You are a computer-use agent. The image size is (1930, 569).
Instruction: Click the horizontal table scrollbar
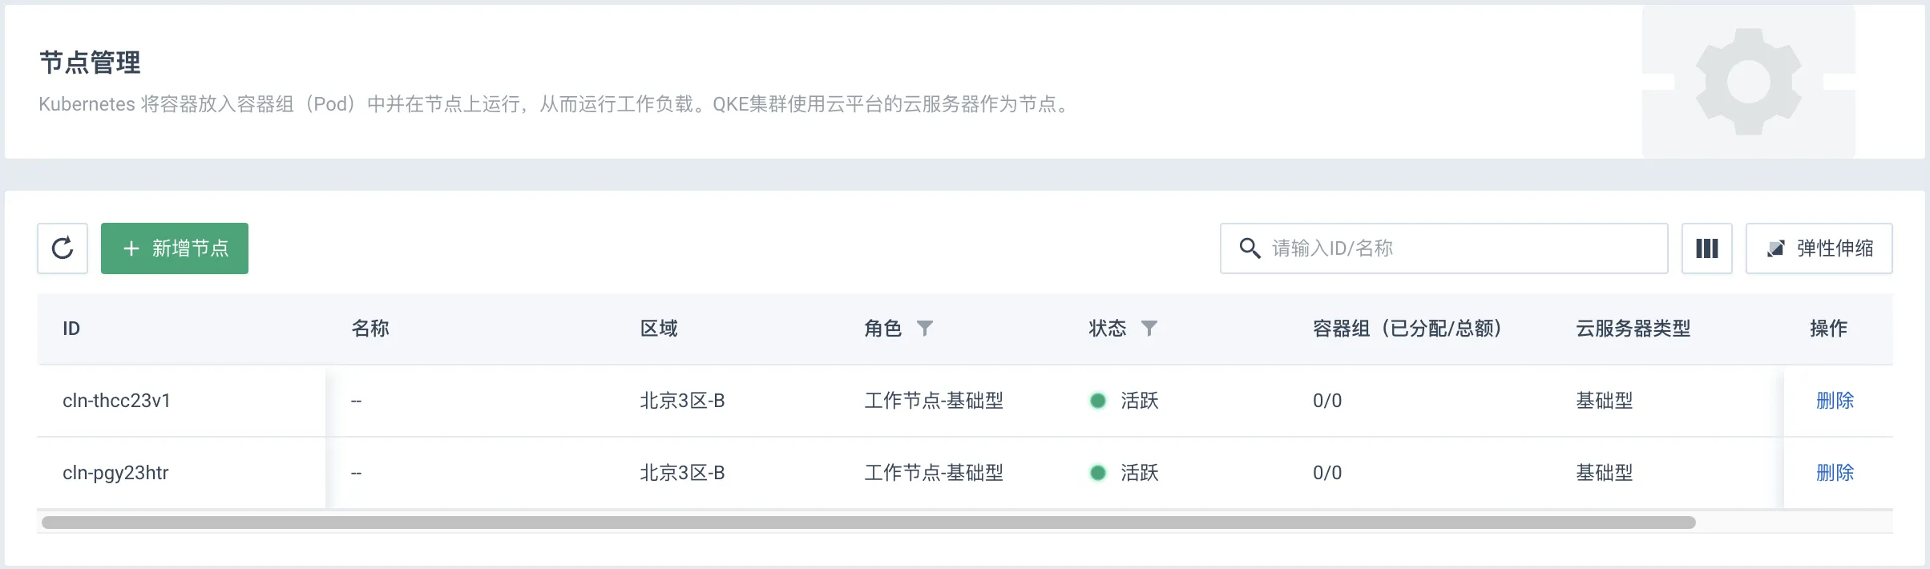(868, 523)
